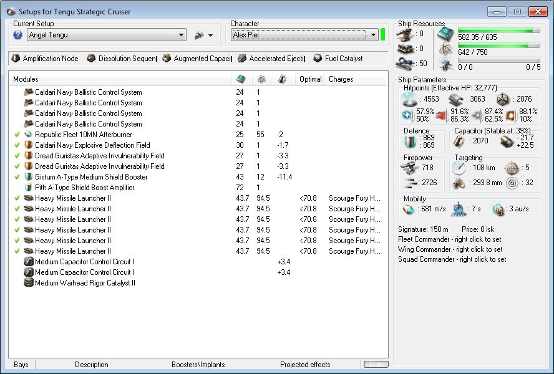The width and height of the screenshot is (554, 374).
Task: Select the Amplification Node subsystem
Action: pos(45,59)
